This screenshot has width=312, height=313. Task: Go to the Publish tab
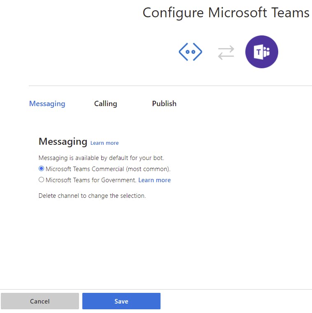pos(164,104)
